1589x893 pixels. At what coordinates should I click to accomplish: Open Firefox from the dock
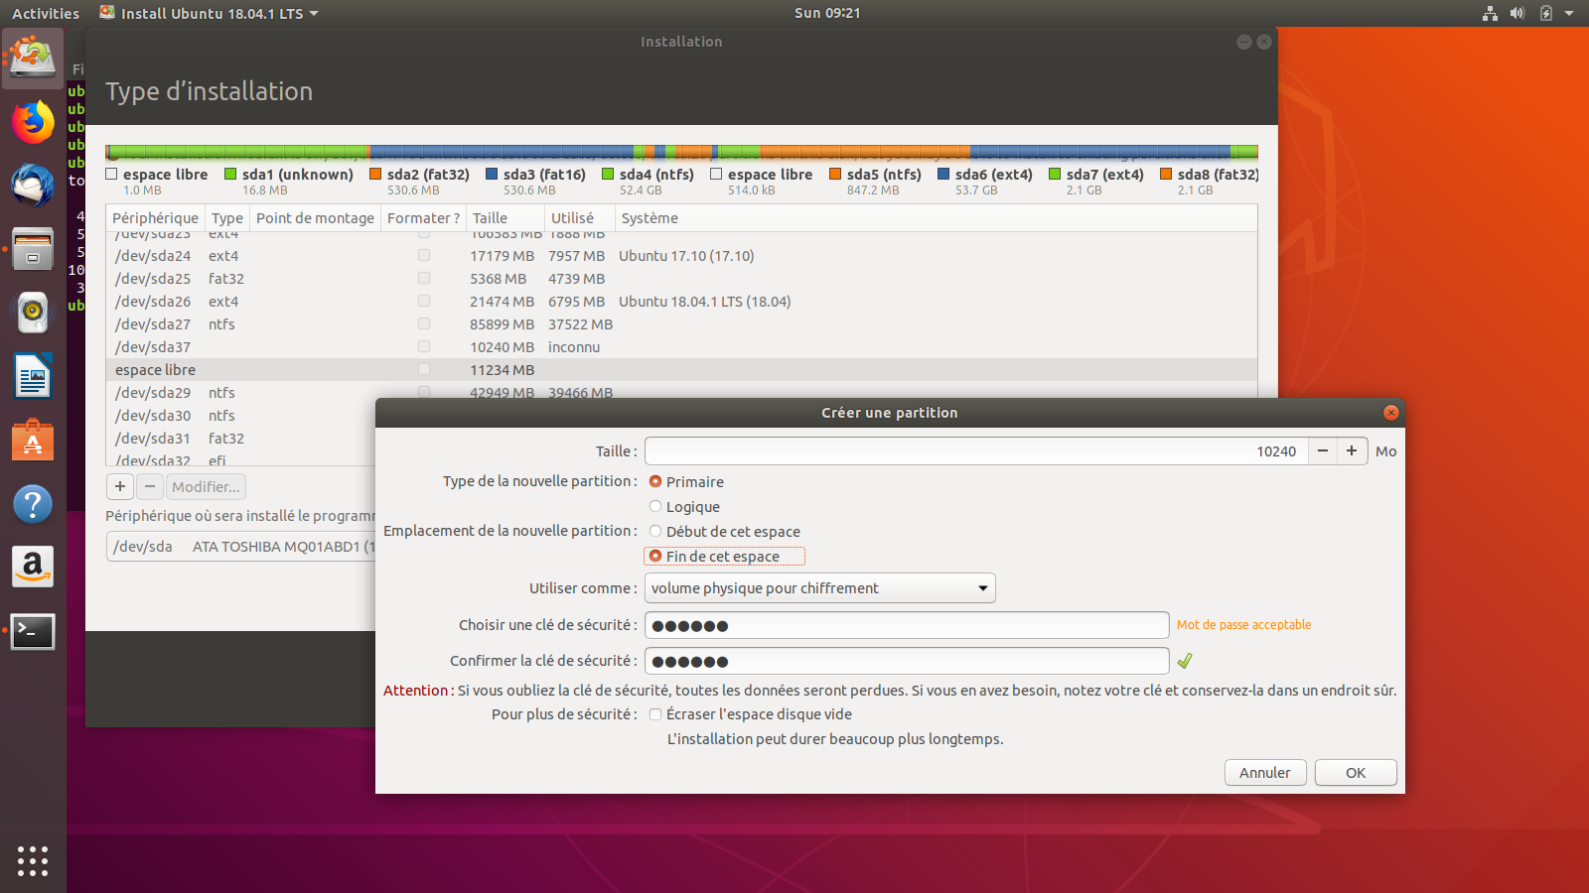pyautogui.click(x=33, y=122)
